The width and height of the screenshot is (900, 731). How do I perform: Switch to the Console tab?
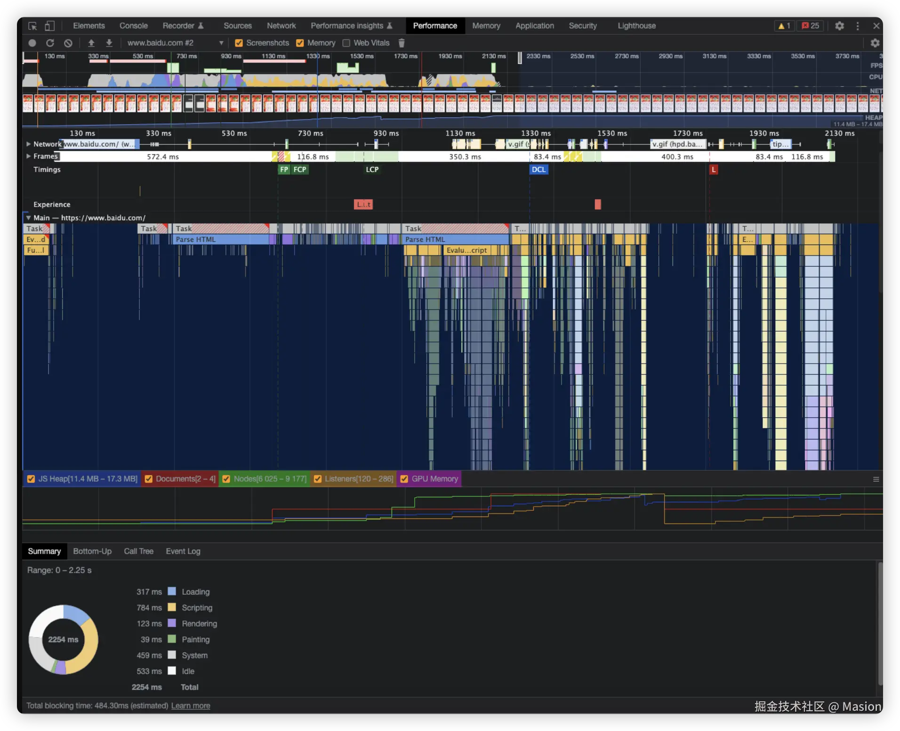click(134, 26)
